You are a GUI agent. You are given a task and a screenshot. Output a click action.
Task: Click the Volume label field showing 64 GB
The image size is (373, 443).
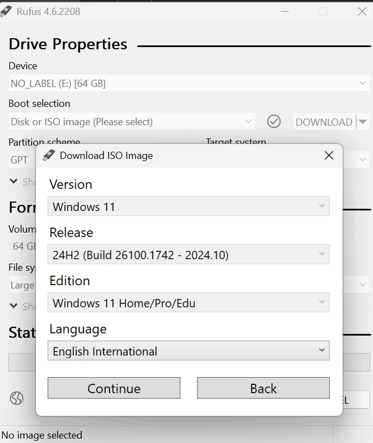click(x=23, y=246)
